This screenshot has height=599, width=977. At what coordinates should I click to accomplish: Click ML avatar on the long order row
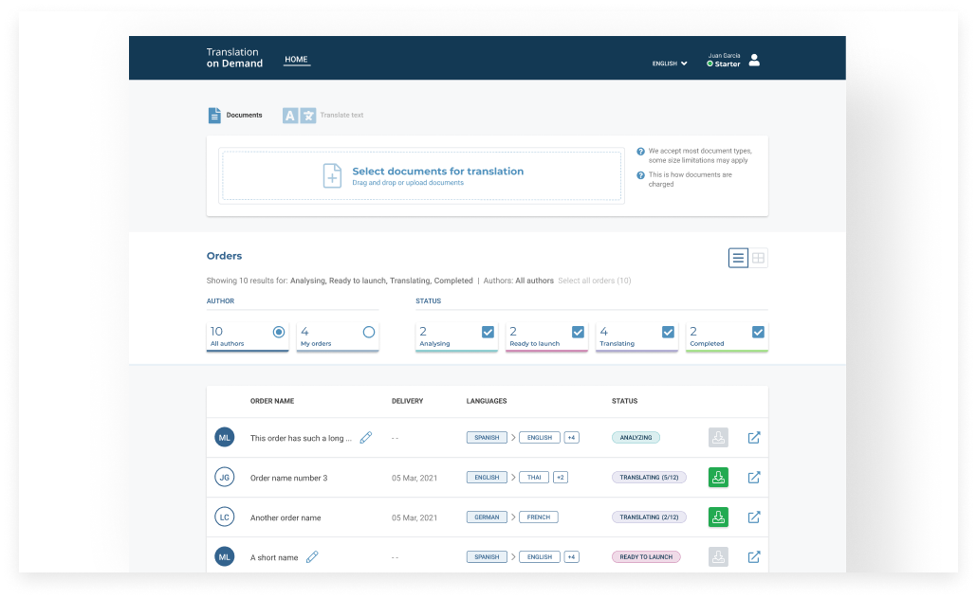[224, 438]
